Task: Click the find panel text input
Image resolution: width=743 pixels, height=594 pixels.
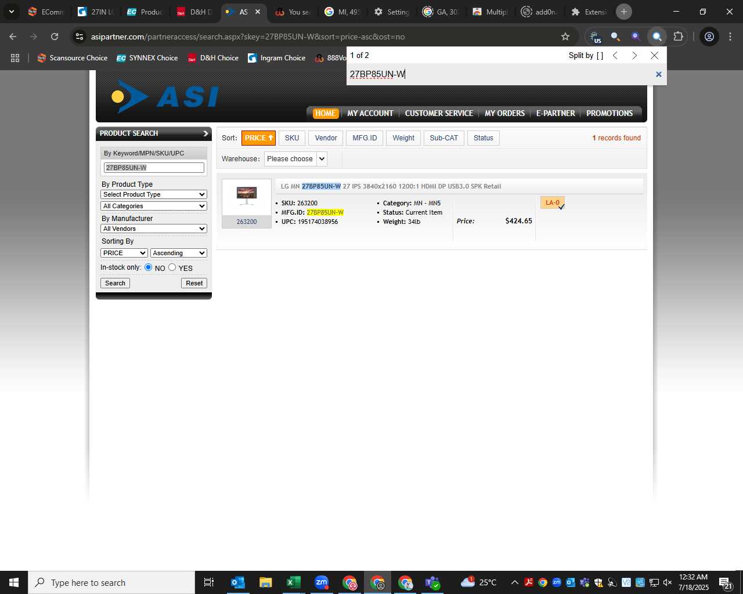Action: click(x=499, y=74)
